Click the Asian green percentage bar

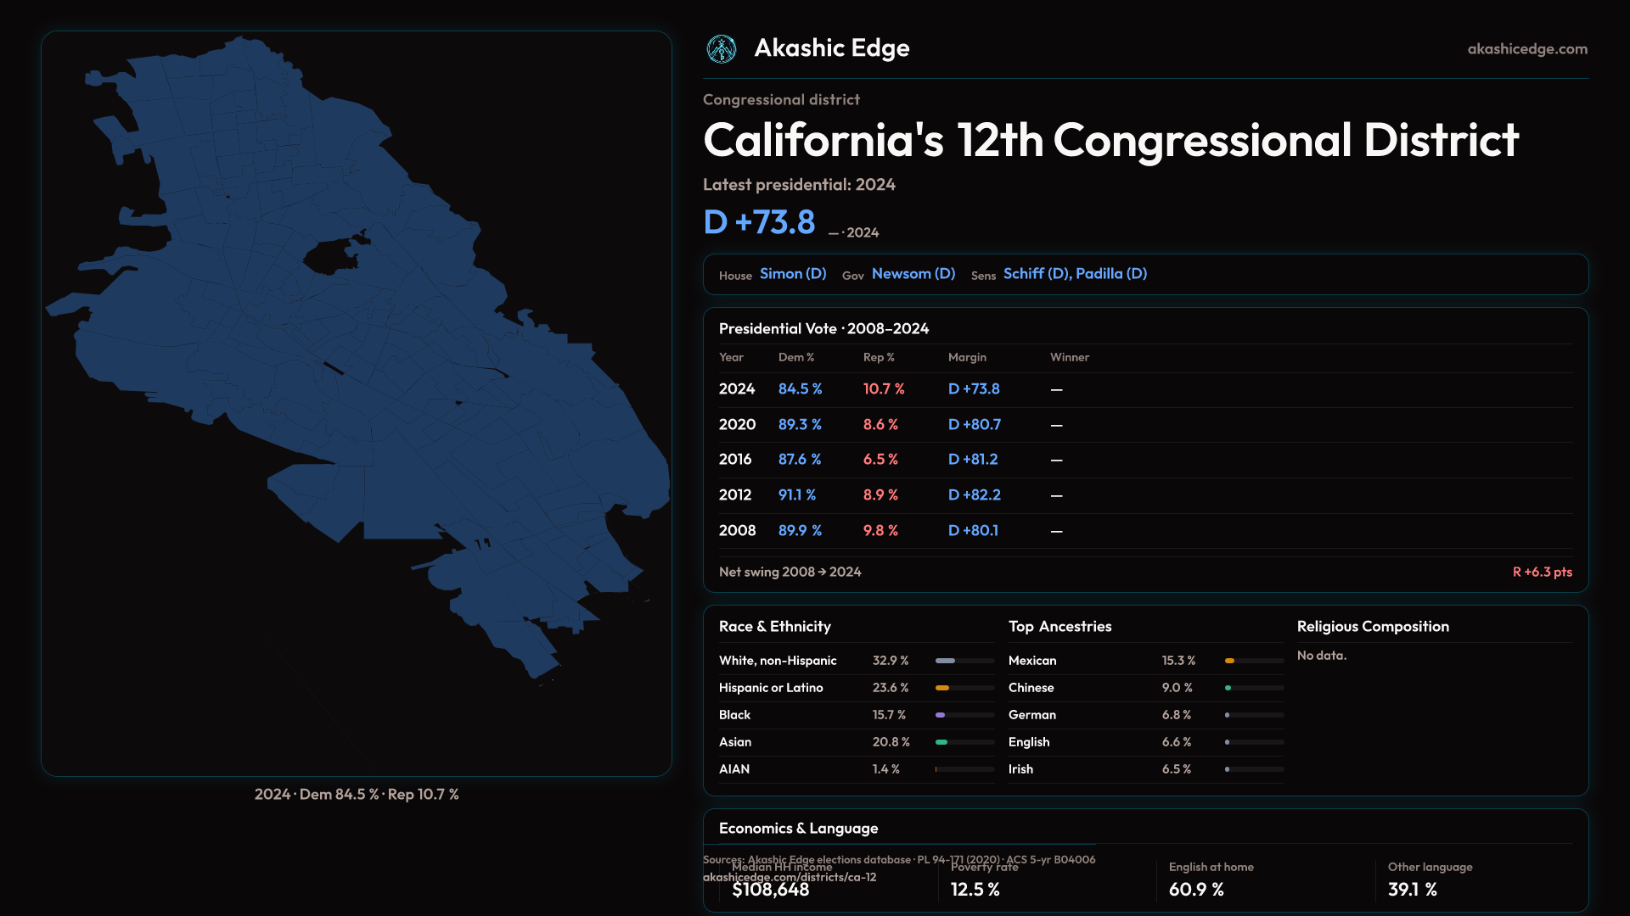(x=941, y=742)
